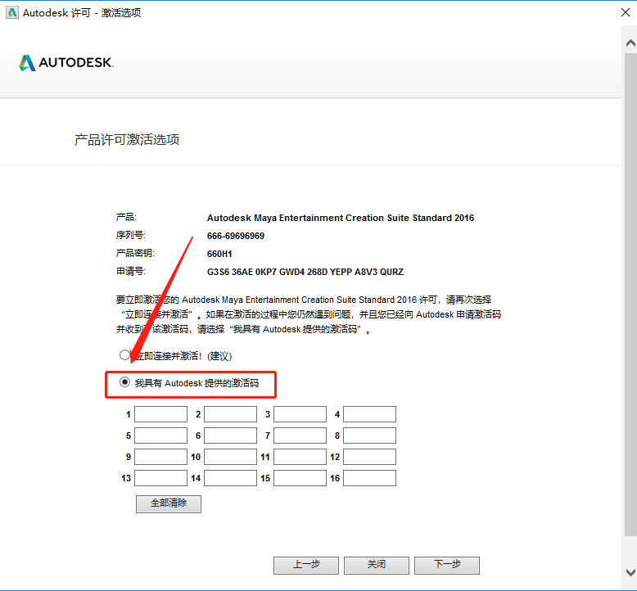Close the Autodesk license window
Image resolution: width=637 pixels, height=591 pixels.
[626, 12]
